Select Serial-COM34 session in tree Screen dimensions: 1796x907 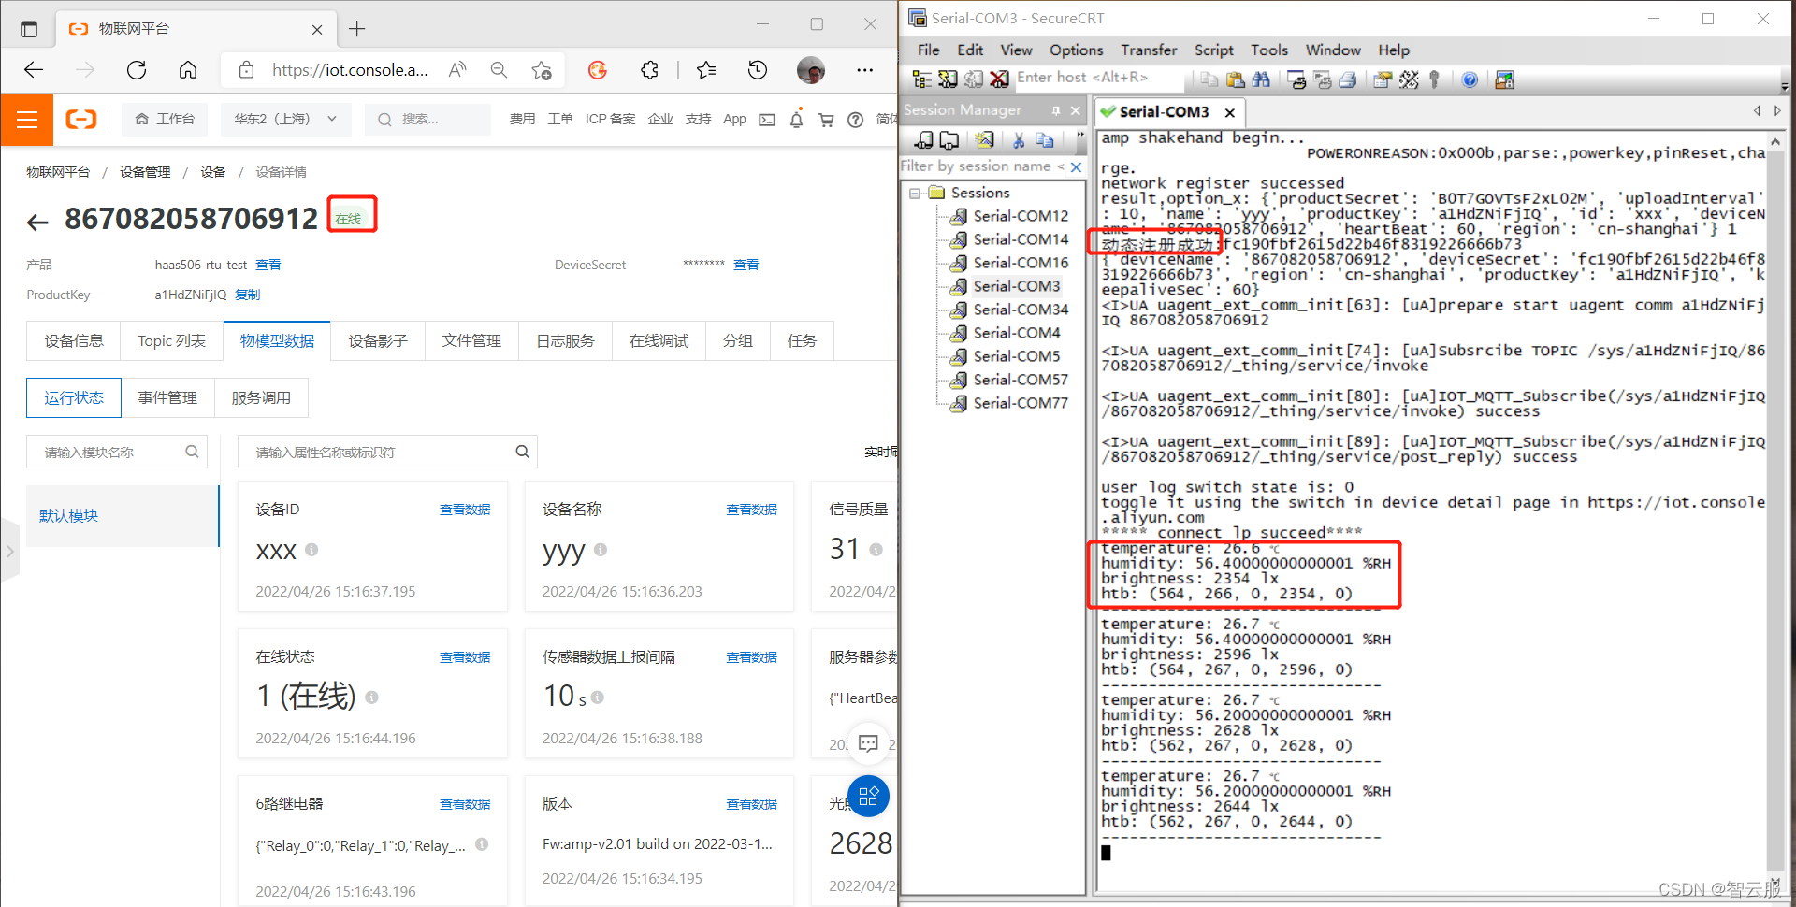click(x=1020, y=310)
